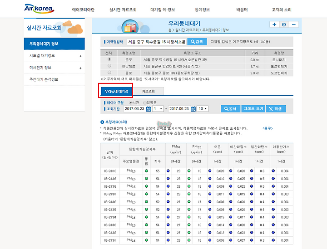
Task: Open 주간대기 분석정보 in the sidebar
Action: coord(54,79)
